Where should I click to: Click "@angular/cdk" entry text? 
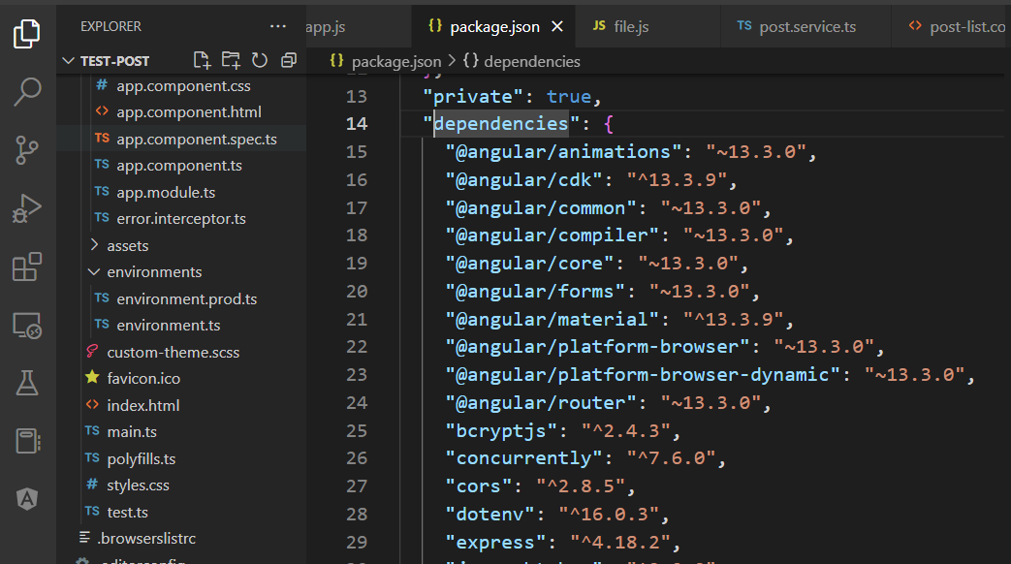tap(524, 180)
